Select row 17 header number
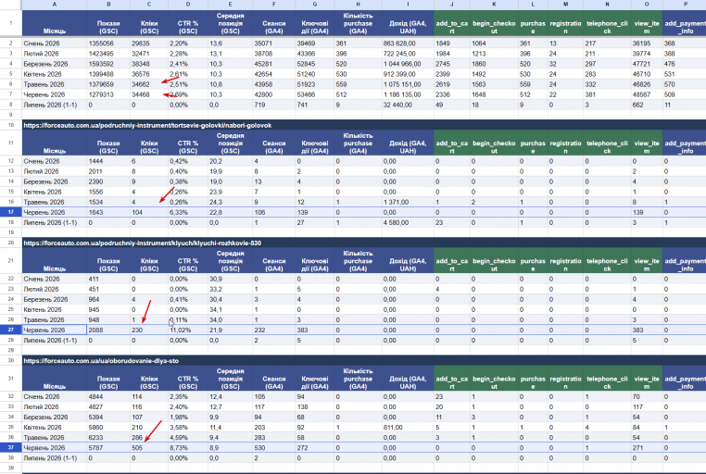The width and height of the screenshot is (706, 474). click(x=11, y=212)
